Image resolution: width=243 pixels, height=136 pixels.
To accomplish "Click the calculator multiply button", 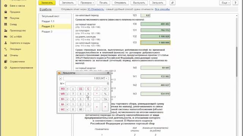I will tap(97, 94).
